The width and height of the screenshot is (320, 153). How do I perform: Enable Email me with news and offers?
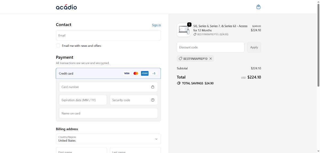[x=58, y=46]
